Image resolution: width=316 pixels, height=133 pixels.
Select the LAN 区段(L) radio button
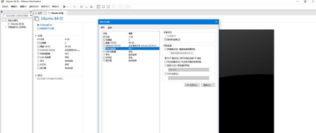166,74
